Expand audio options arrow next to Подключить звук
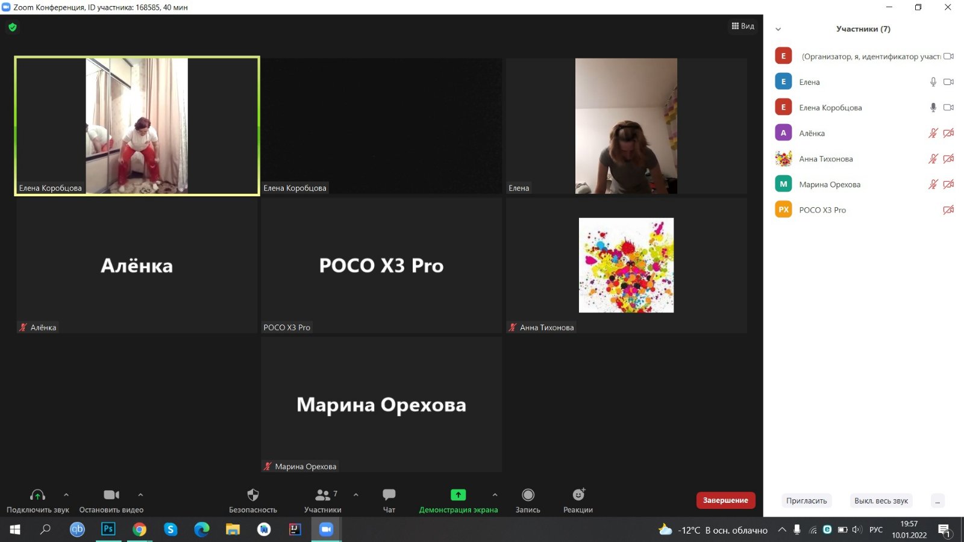964x542 pixels. point(66,495)
